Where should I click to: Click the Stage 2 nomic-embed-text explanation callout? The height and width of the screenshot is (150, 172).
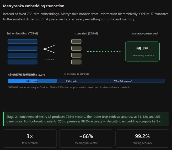pos(86,119)
